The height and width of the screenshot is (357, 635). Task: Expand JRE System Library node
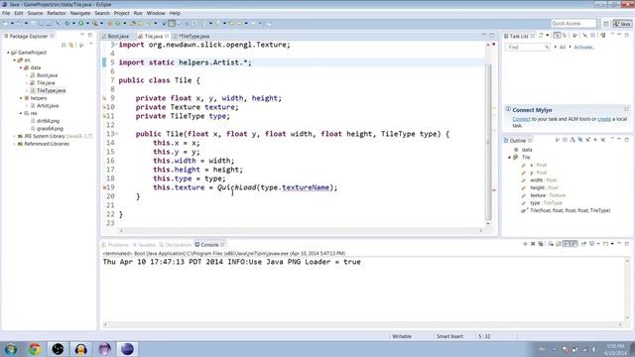[x=14, y=136]
